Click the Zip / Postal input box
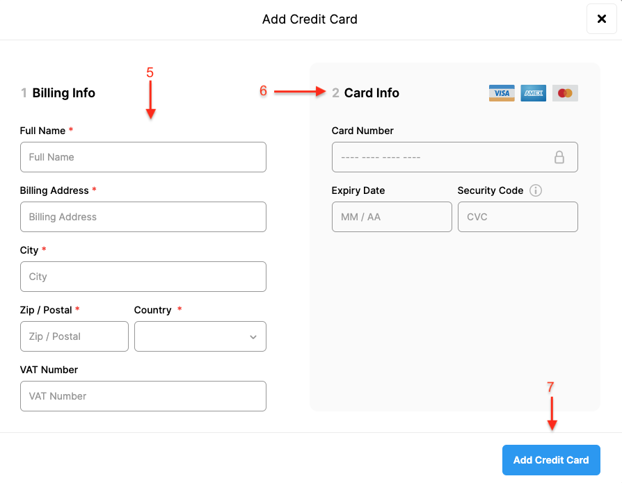Image resolution: width=622 pixels, height=483 pixels. point(74,336)
